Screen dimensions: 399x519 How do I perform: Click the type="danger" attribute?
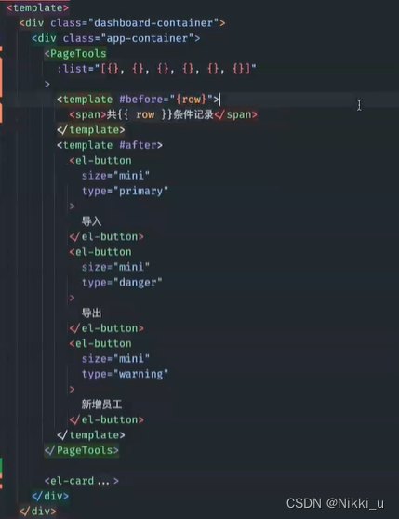(122, 283)
